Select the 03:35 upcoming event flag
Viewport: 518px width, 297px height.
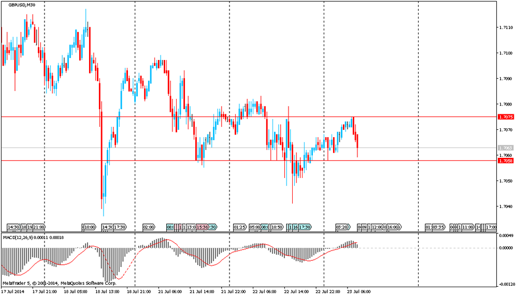click(438, 227)
